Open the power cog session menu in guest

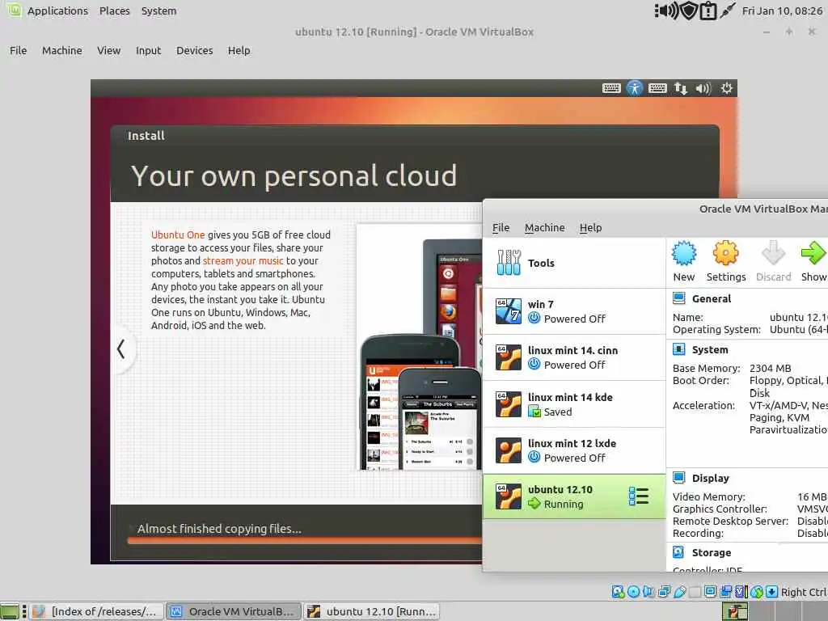click(727, 88)
